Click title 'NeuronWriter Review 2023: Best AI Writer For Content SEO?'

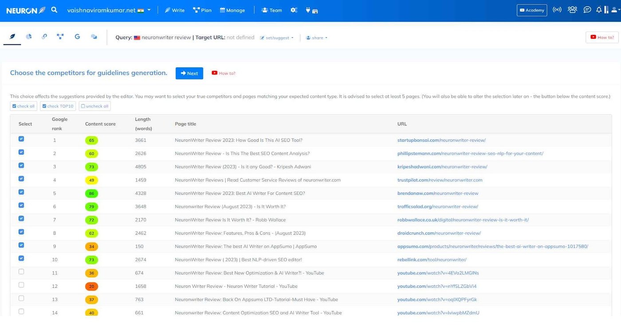(240, 193)
